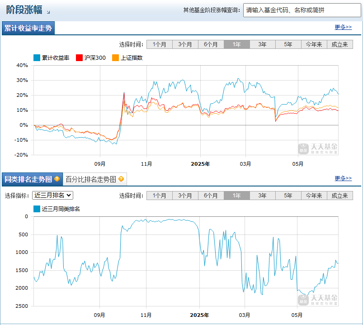Select 1个月 range for return chart
This screenshot has width=363, height=325.
click(160, 44)
